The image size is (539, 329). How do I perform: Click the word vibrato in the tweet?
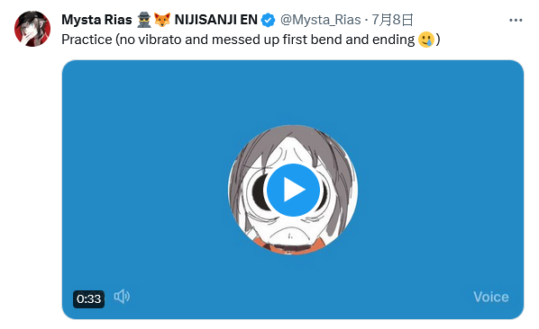[160, 40]
